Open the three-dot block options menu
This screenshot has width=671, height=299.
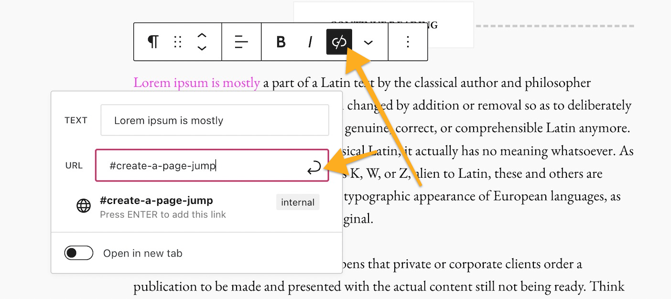(408, 42)
